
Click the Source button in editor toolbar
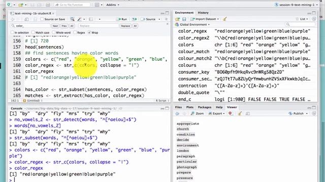(x=148, y=19)
